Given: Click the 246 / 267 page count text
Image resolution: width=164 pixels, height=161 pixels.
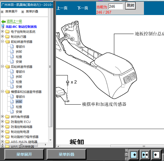Looking at the screenshot, I should [x=104, y=12].
